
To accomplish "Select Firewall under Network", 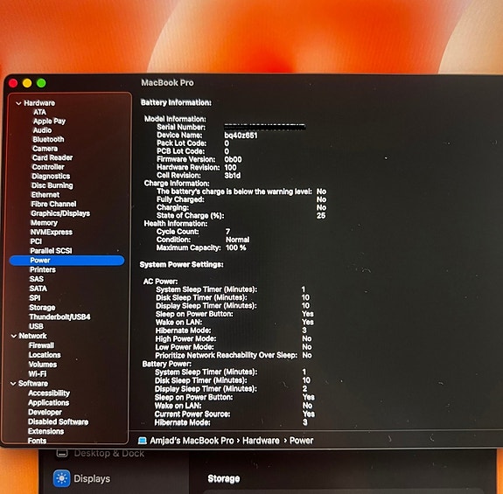I will [x=41, y=345].
